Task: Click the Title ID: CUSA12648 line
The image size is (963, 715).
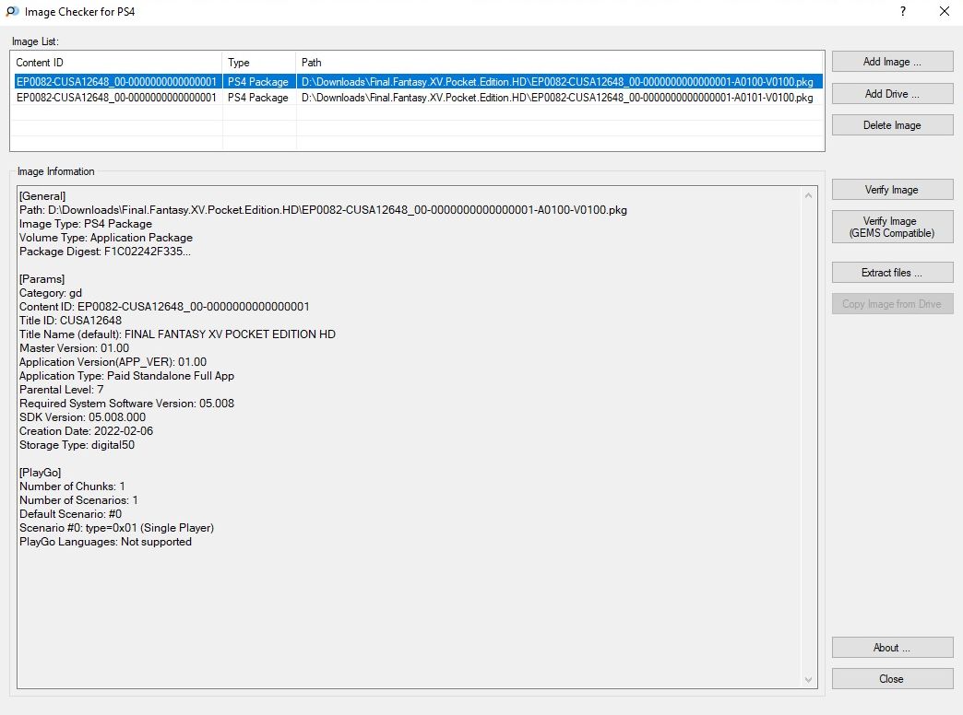Action: tap(71, 321)
